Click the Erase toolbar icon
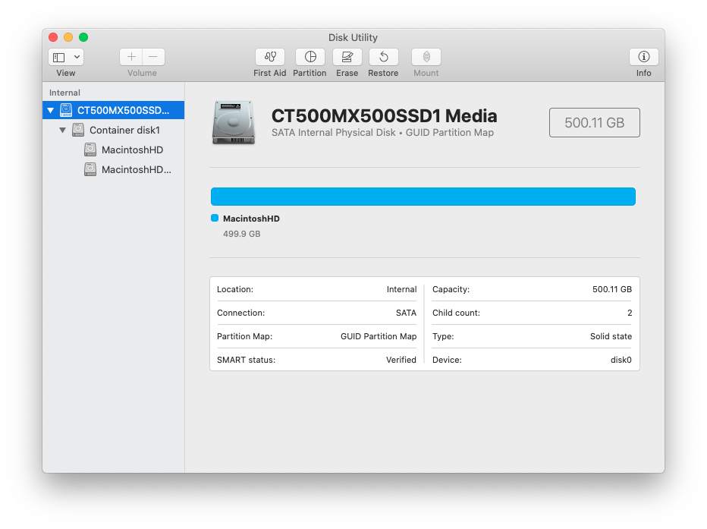 point(347,57)
